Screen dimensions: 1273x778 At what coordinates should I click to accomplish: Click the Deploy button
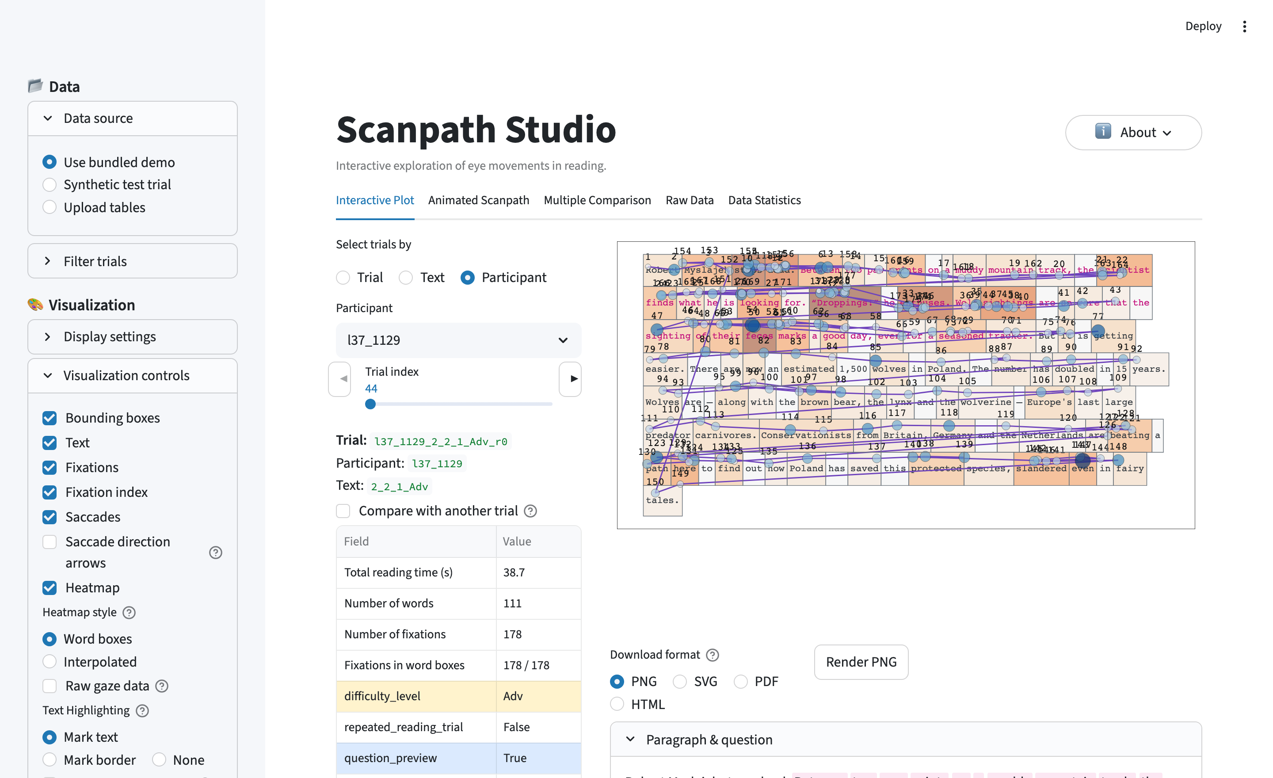coord(1203,27)
